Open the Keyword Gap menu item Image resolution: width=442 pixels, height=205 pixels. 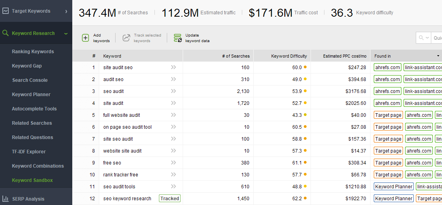[x=27, y=66]
